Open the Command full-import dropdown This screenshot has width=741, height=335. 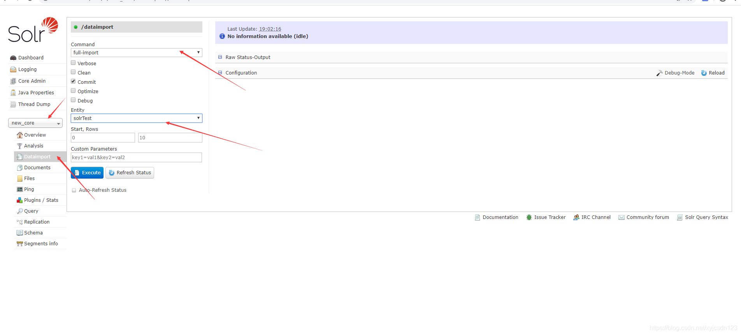[x=137, y=52]
